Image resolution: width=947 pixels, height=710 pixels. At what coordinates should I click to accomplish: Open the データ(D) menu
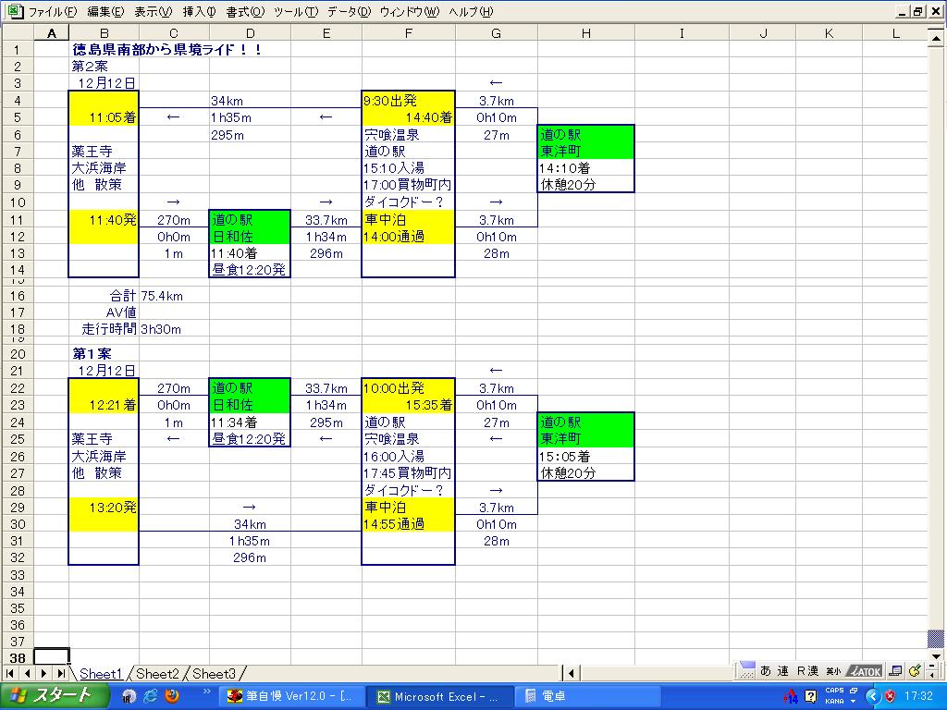click(348, 12)
